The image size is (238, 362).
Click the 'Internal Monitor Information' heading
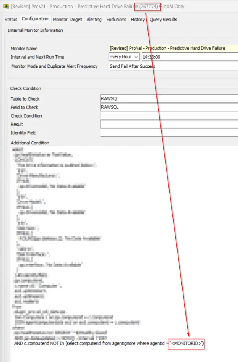point(36,30)
